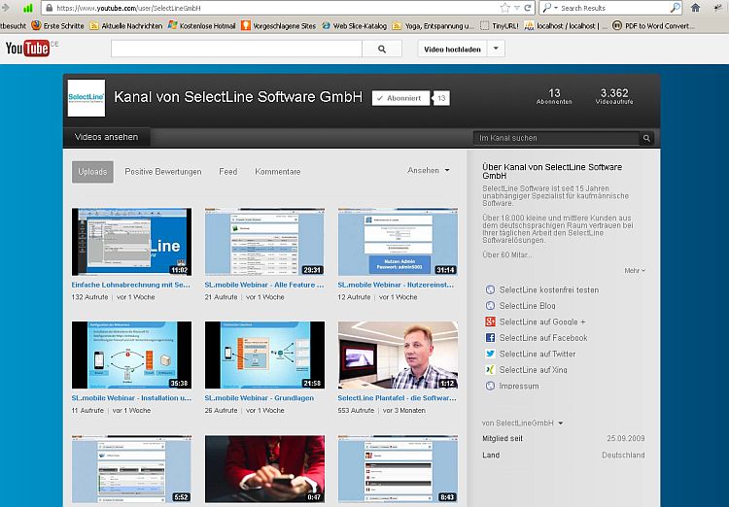This screenshot has width=729, height=507.
Task: Open Erste Schritte Firefox bookmark
Action: click(x=57, y=26)
